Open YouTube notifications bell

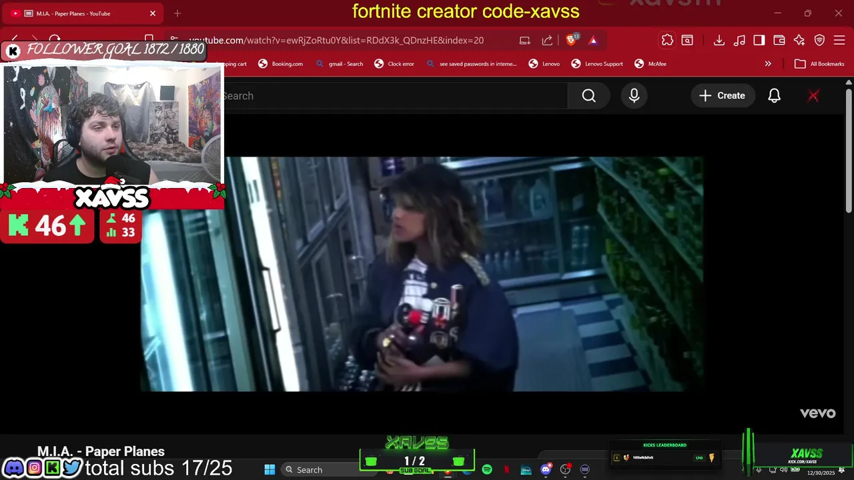pos(774,96)
